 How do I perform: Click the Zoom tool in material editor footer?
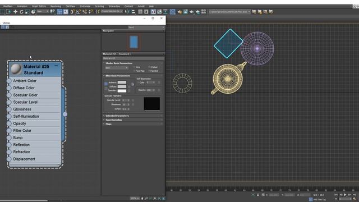coord(146,198)
